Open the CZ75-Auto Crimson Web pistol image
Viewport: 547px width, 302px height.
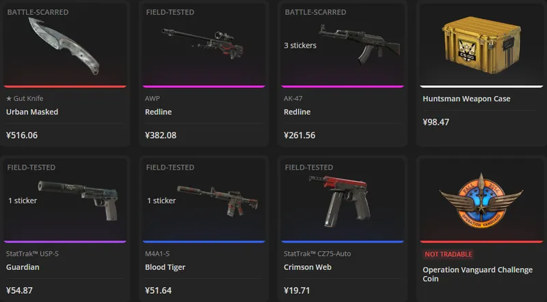click(x=338, y=200)
